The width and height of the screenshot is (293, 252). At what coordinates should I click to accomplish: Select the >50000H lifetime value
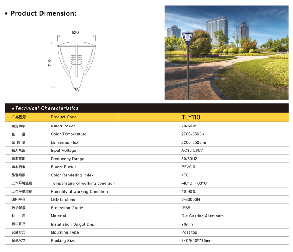[x=191, y=200]
